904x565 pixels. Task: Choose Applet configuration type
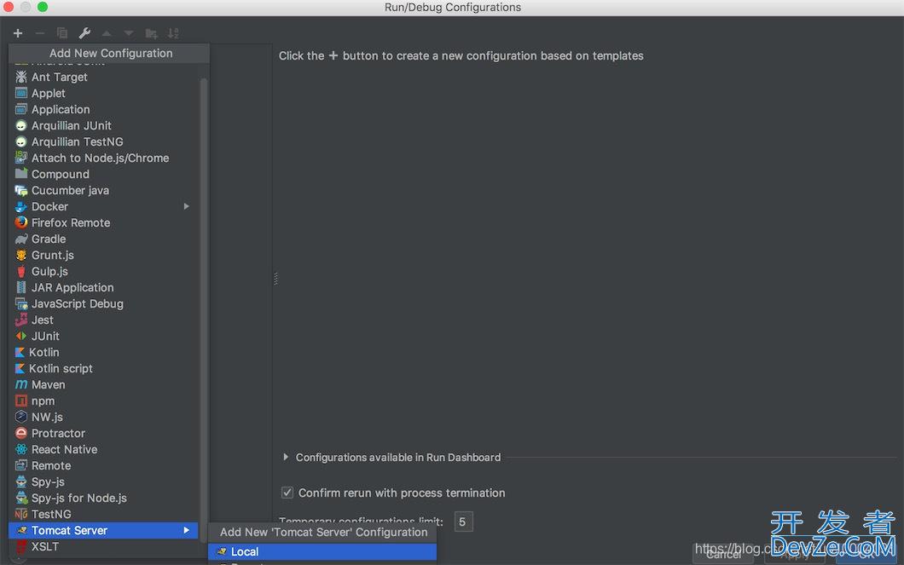(x=104, y=93)
